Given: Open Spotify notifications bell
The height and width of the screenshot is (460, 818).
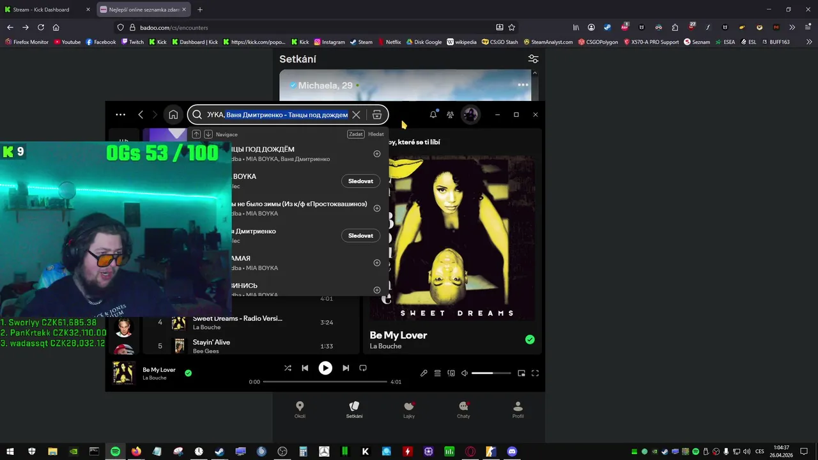Looking at the screenshot, I should pyautogui.click(x=433, y=114).
